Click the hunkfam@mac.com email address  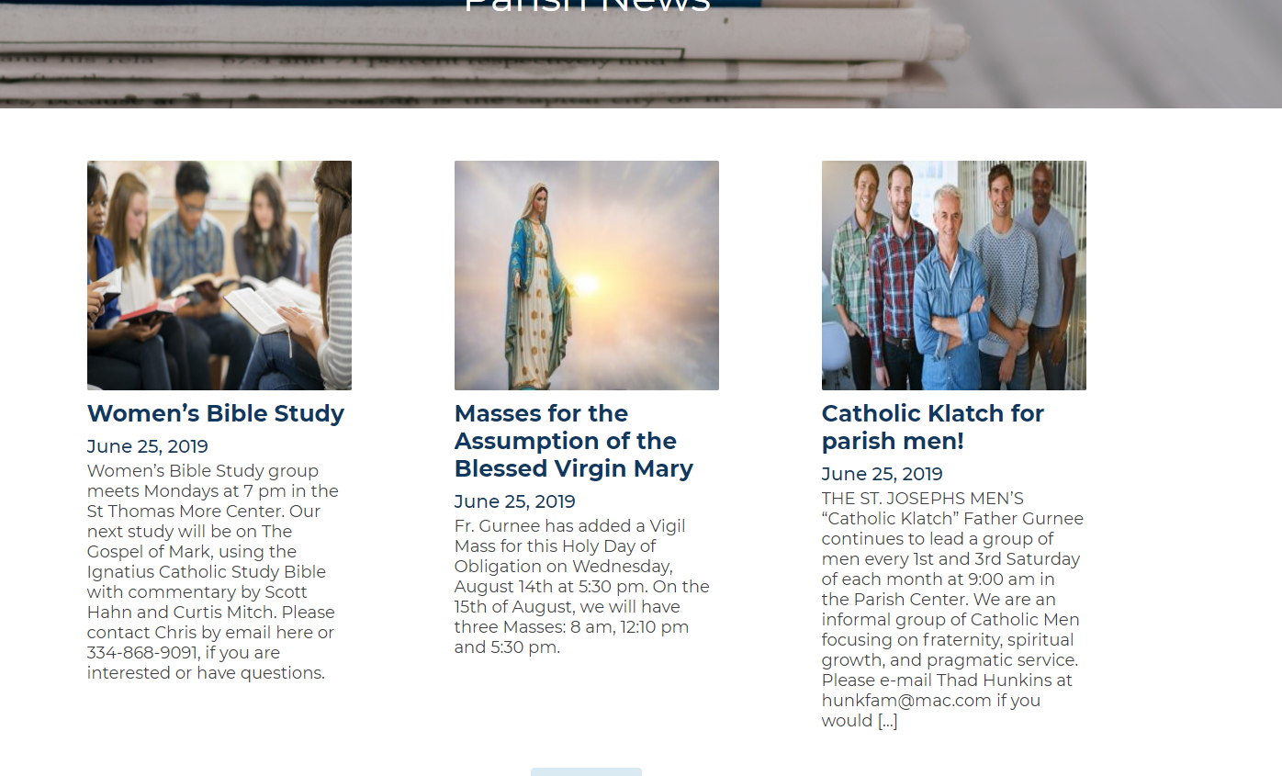tap(906, 701)
